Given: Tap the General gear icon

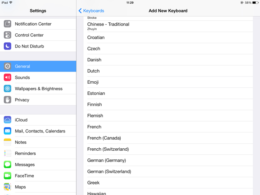Looking at the screenshot, I should pos(7,66).
